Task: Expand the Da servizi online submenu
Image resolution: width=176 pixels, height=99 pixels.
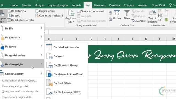Action: coord(22,55)
